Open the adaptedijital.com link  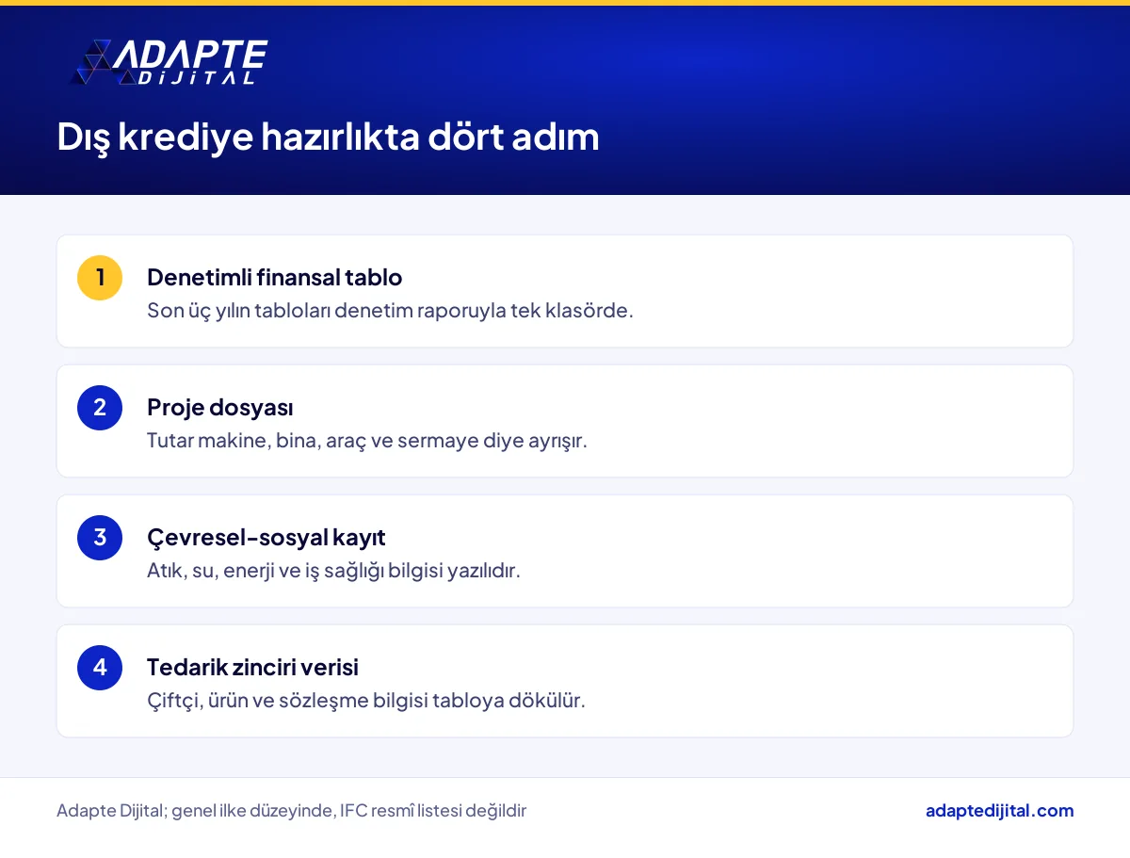click(x=999, y=811)
